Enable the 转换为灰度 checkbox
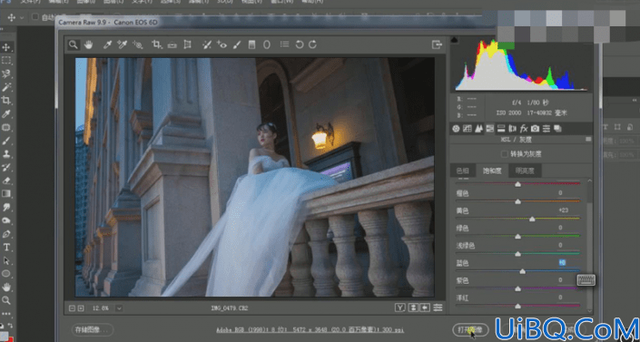640x342 pixels. [504, 154]
